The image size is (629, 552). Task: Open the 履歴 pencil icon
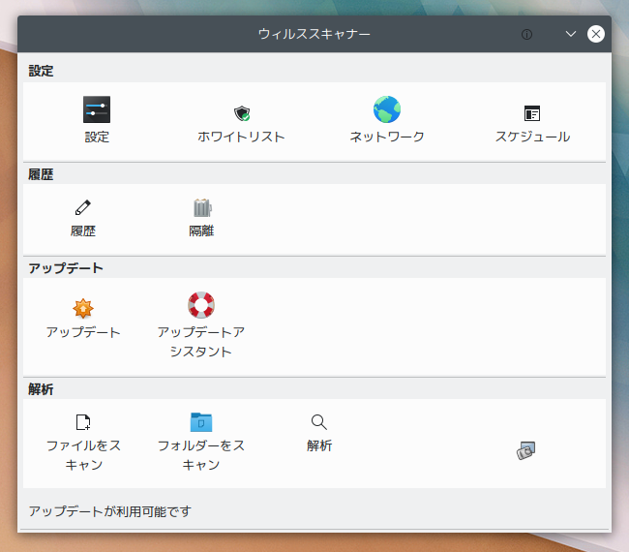pyautogui.click(x=83, y=207)
